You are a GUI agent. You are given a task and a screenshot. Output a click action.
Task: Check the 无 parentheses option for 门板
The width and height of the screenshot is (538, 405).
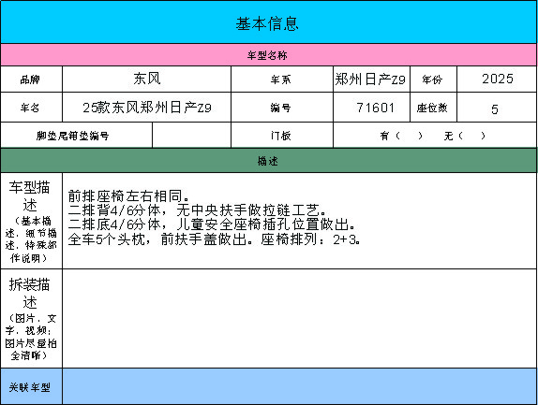click(471, 136)
